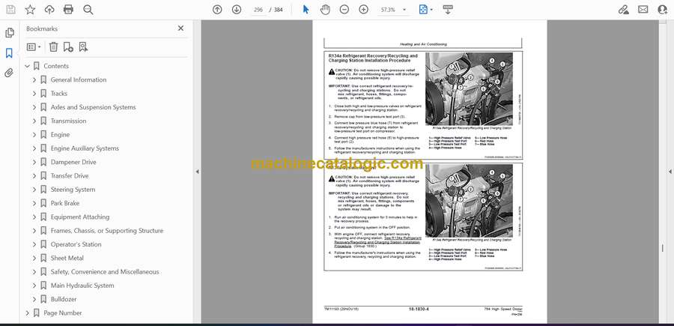This screenshot has height=326, width=674.
Task: Add the document to starred bookmarks
Action: (30, 10)
